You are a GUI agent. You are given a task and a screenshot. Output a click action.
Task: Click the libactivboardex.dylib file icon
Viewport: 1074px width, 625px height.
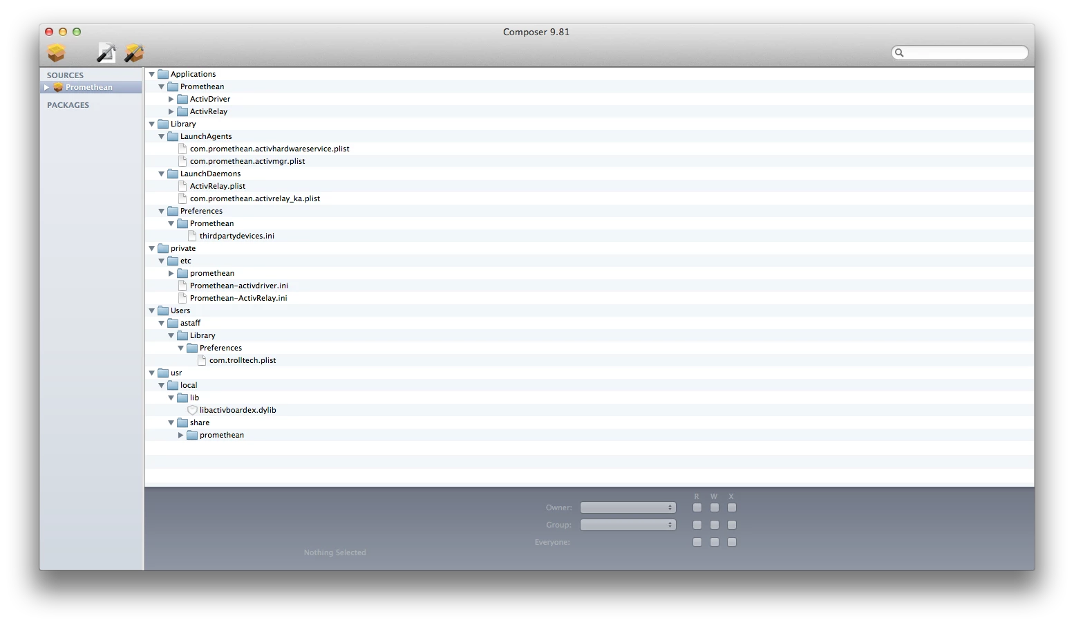(192, 410)
